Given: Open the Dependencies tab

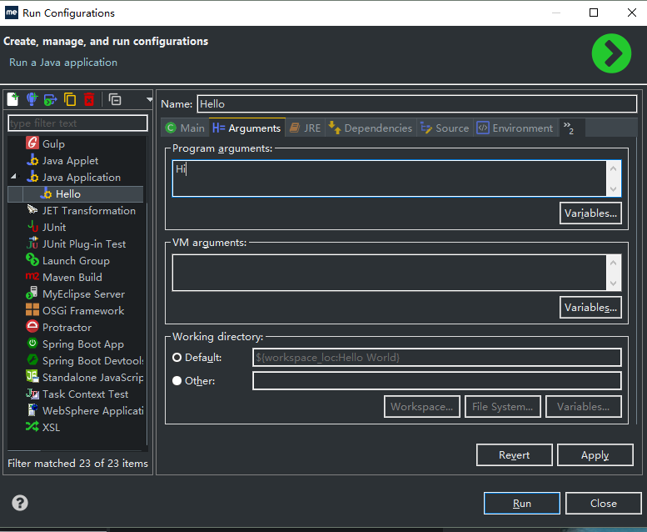Looking at the screenshot, I should click(371, 128).
